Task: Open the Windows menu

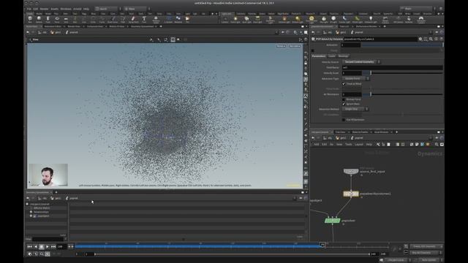Action: [x=66, y=9]
